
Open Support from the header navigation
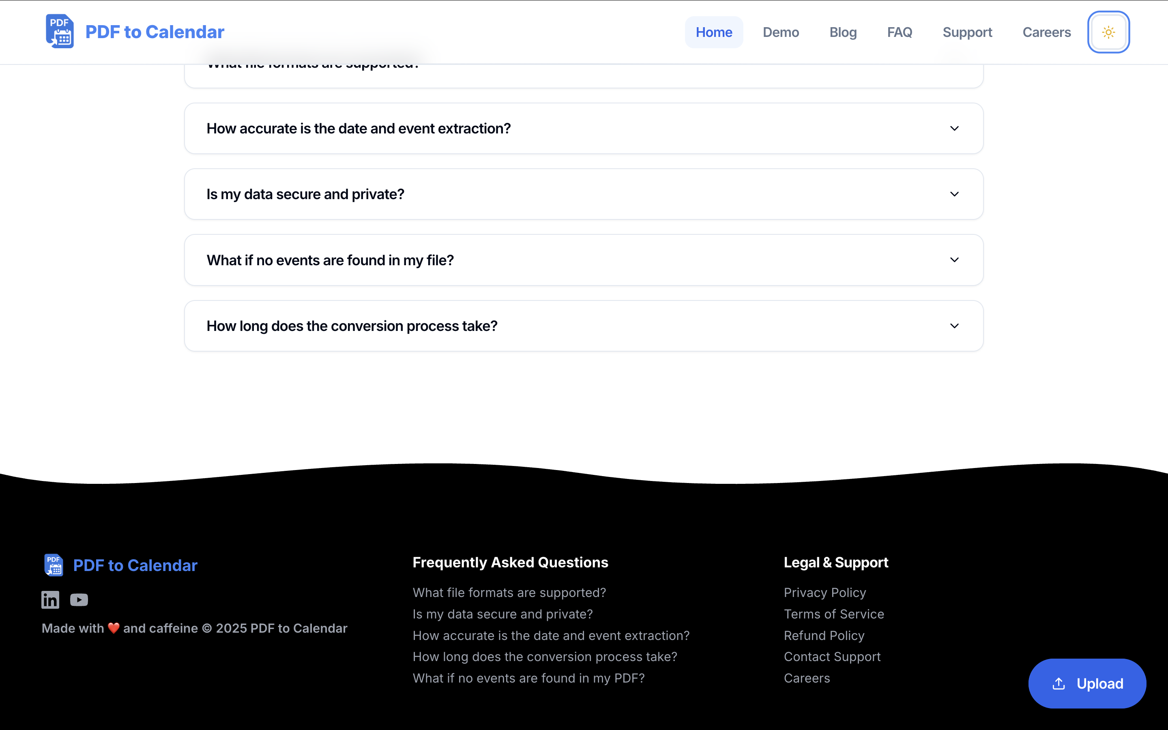(967, 32)
